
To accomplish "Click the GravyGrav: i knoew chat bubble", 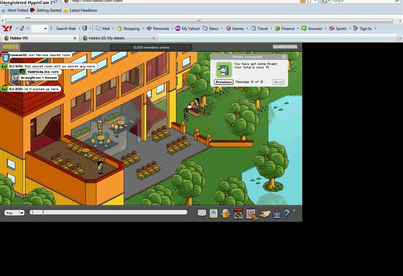I will [36, 78].
